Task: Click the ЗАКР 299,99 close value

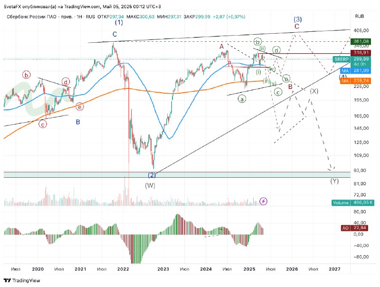Action: [x=197, y=17]
